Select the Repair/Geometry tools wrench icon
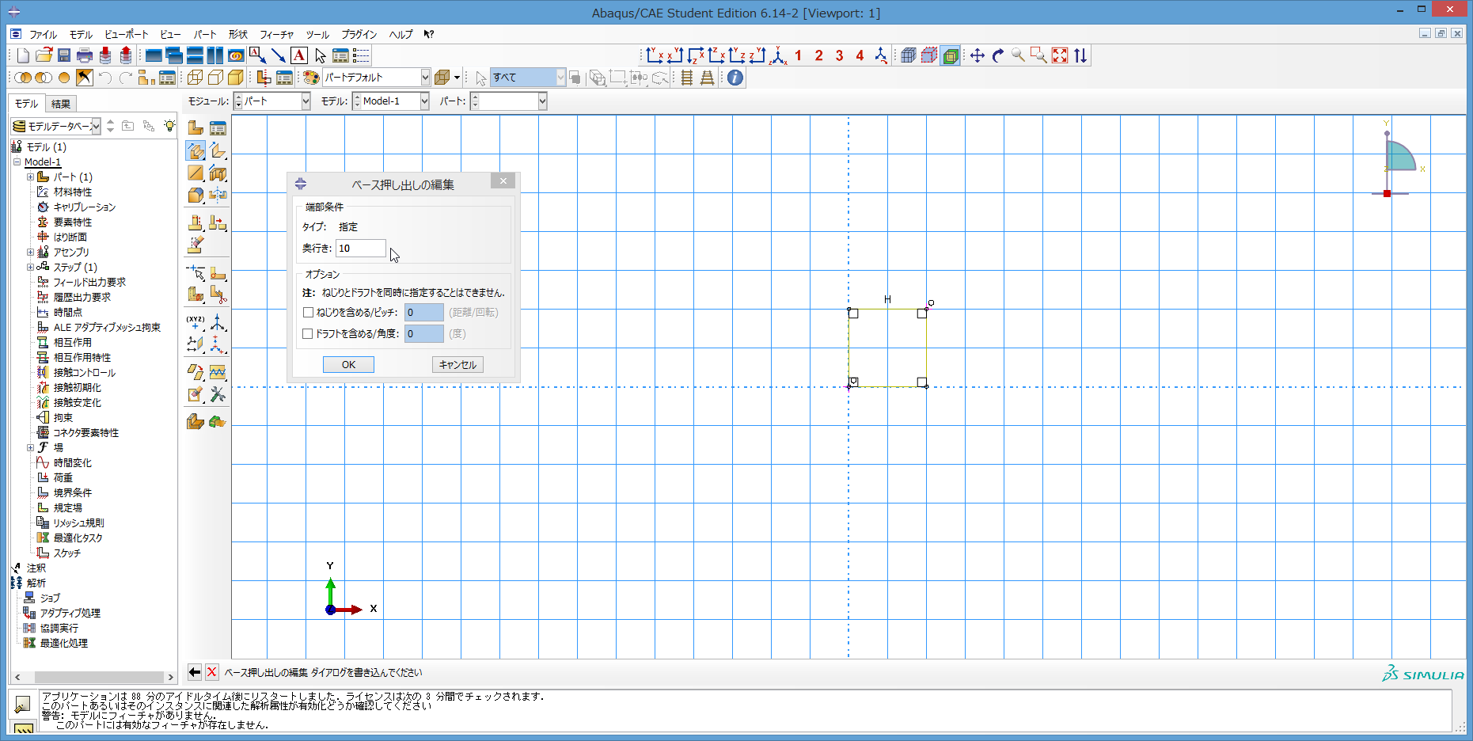1473x741 pixels. coord(218,394)
